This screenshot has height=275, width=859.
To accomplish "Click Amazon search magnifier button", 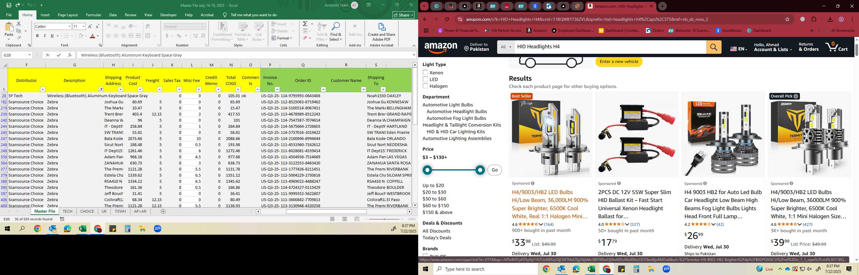I will pos(714,47).
